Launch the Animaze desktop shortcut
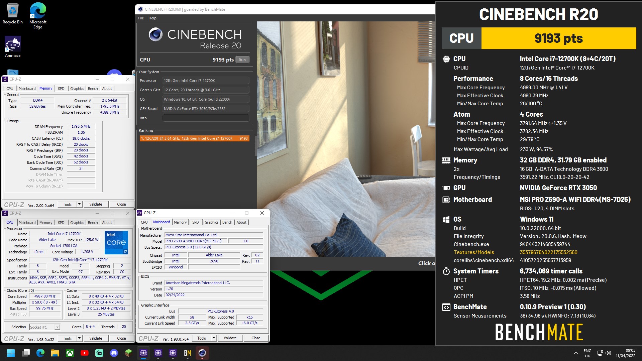 13,47
